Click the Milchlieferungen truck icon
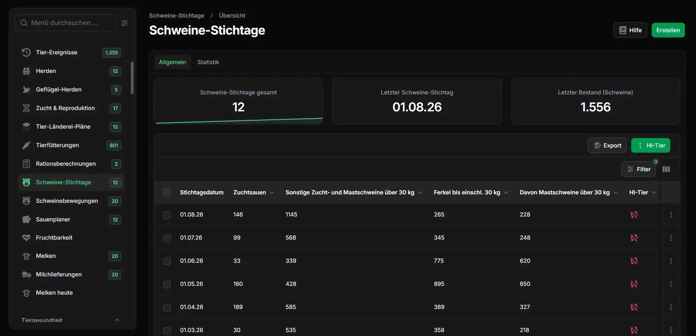 [26, 274]
